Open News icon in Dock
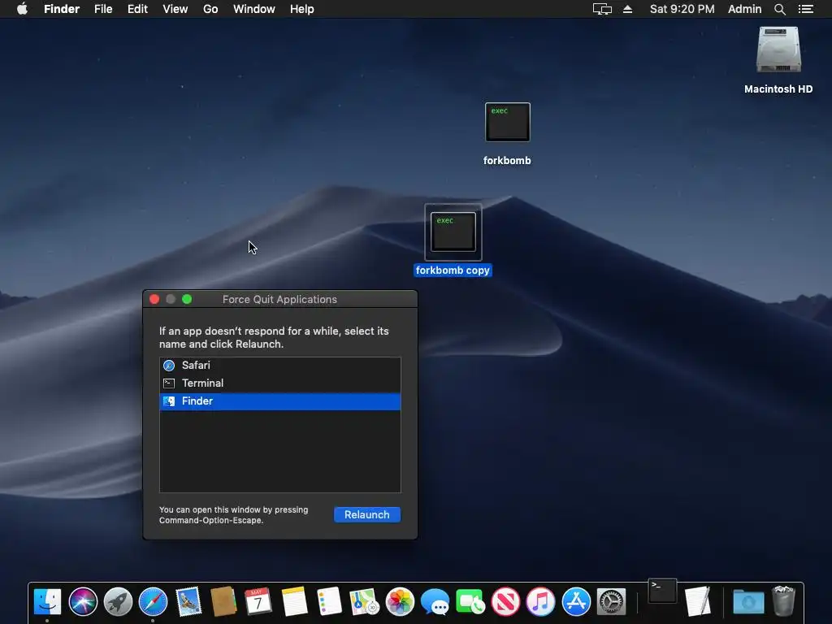Viewport: 832px width, 624px height. point(505,602)
